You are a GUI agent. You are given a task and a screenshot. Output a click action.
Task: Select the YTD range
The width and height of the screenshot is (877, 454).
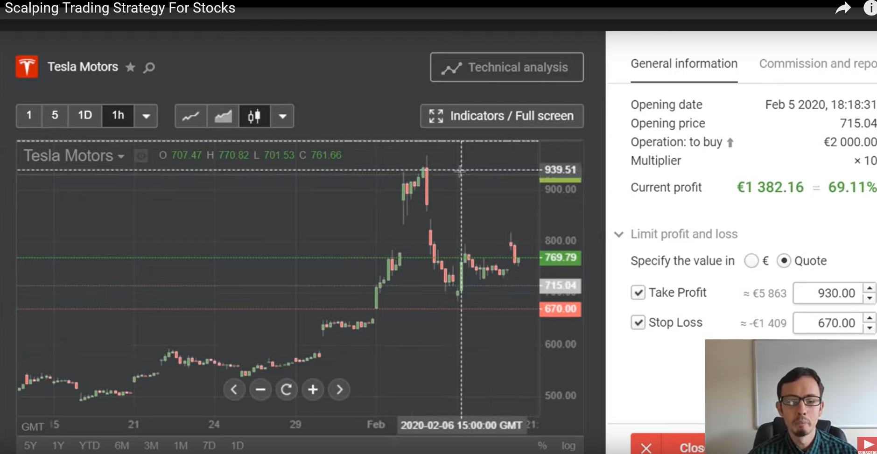(x=89, y=446)
